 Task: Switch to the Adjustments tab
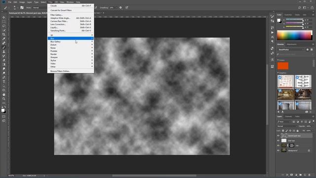[292, 44]
